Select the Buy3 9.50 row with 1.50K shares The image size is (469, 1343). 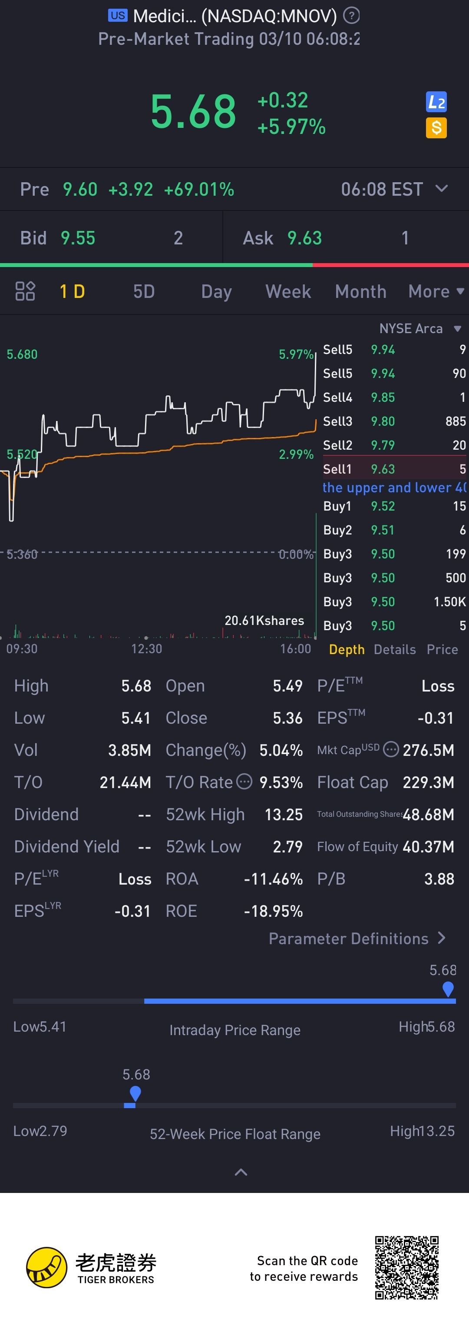(x=395, y=601)
